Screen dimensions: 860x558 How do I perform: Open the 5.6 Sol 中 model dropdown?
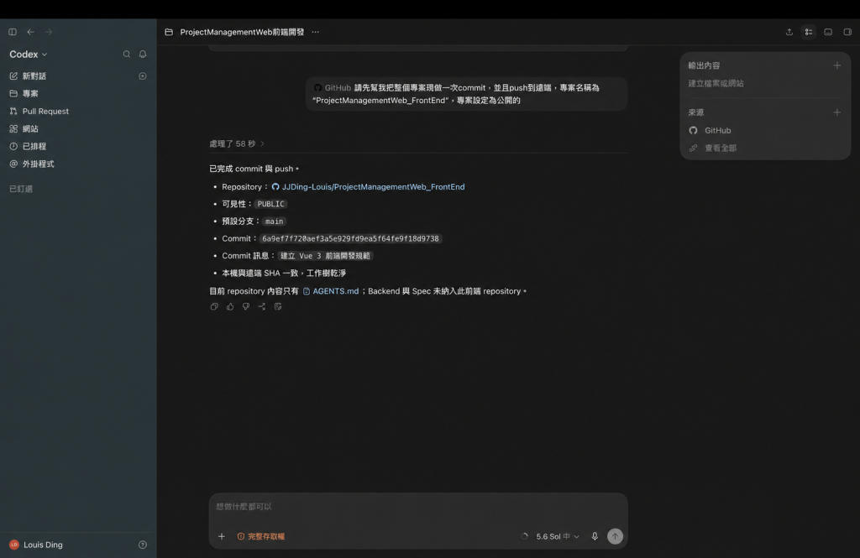tap(558, 537)
